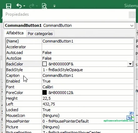Click the Save icon in Excel toolbar
This screenshot has width=138, height=133.
pyautogui.click(x=9, y=6)
